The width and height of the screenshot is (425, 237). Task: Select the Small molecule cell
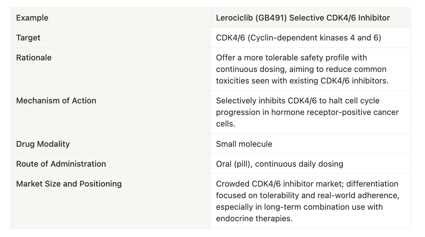click(311, 144)
